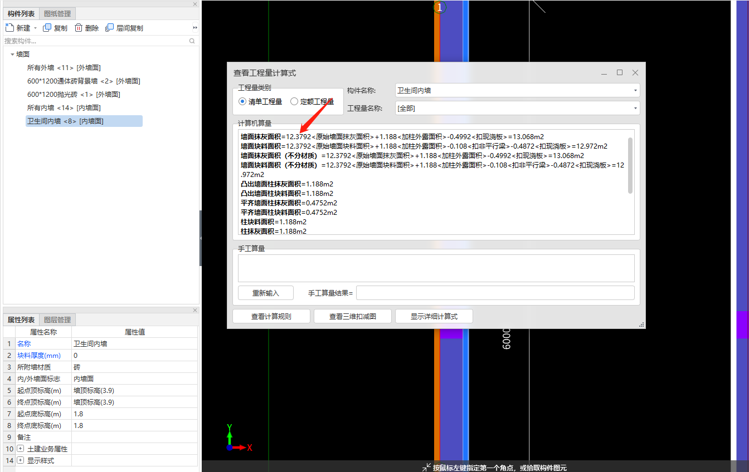Click the 计算机算量 vertical scrollbar
This screenshot has width=749, height=472.
pyautogui.click(x=630, y=165)
